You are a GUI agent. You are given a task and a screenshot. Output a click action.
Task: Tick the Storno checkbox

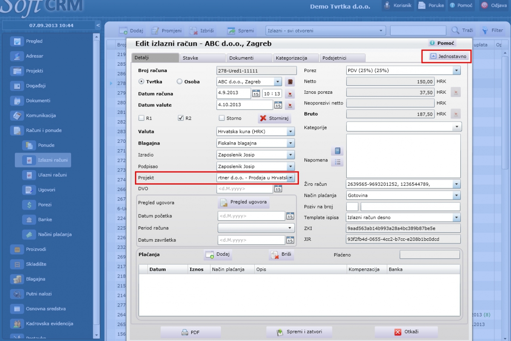click(221, 118)
